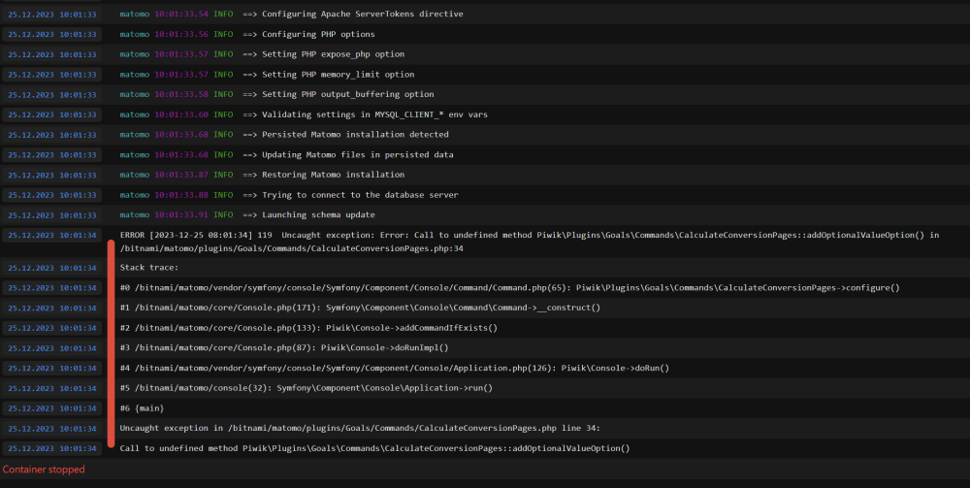Screen dimensions: 970x488
Task: Click the red error indicator bar
Action: click(112, 343)
